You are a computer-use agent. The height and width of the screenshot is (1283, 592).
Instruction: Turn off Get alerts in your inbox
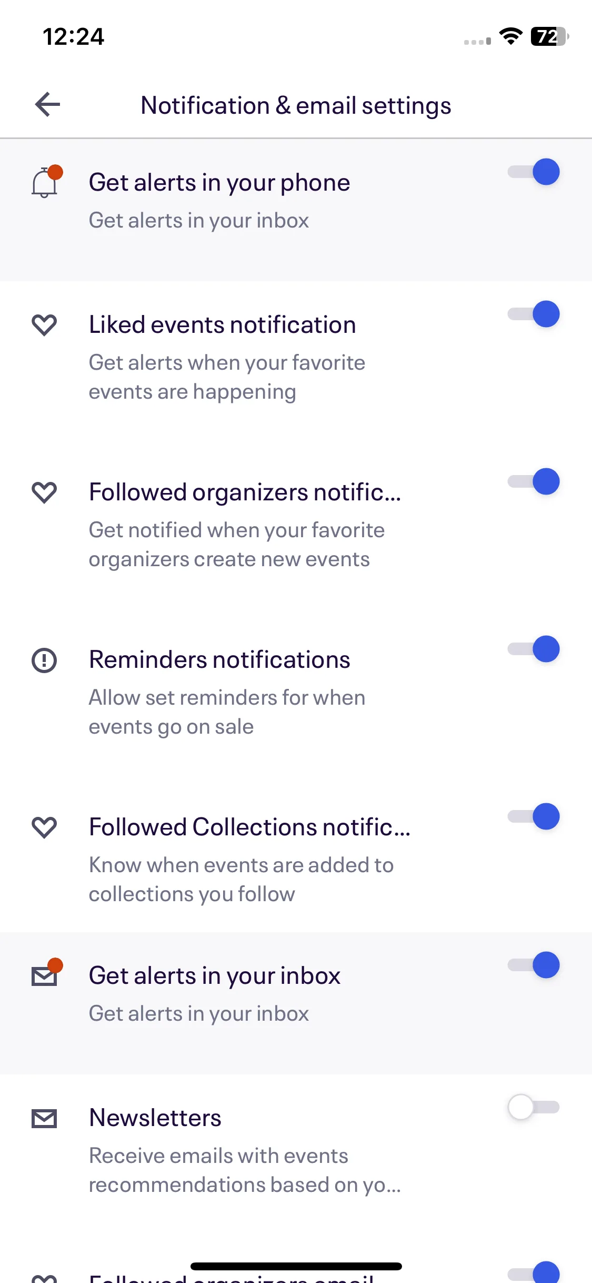pos(534,965)
